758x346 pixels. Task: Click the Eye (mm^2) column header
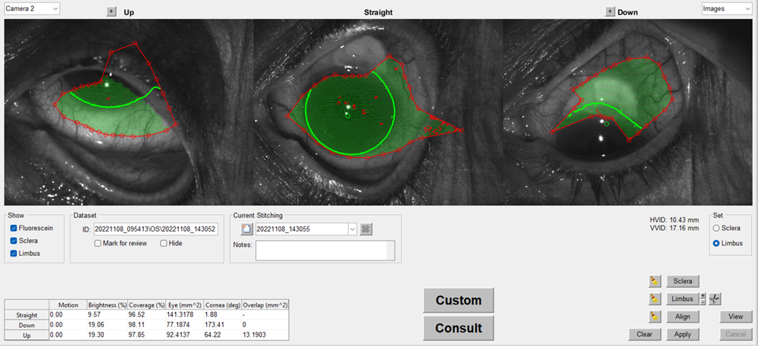pyautogui.click(x=183, y=305)
